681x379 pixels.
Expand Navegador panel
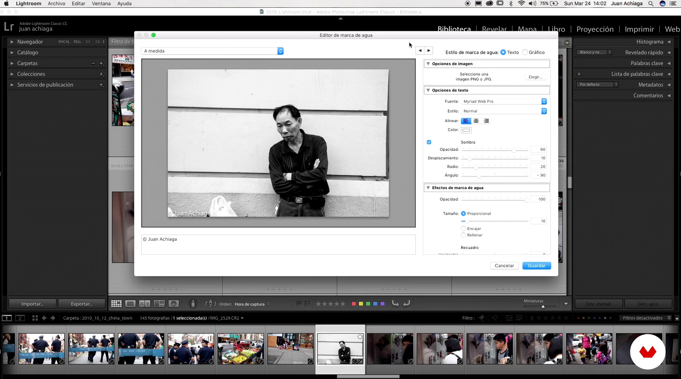pos(12,42)
